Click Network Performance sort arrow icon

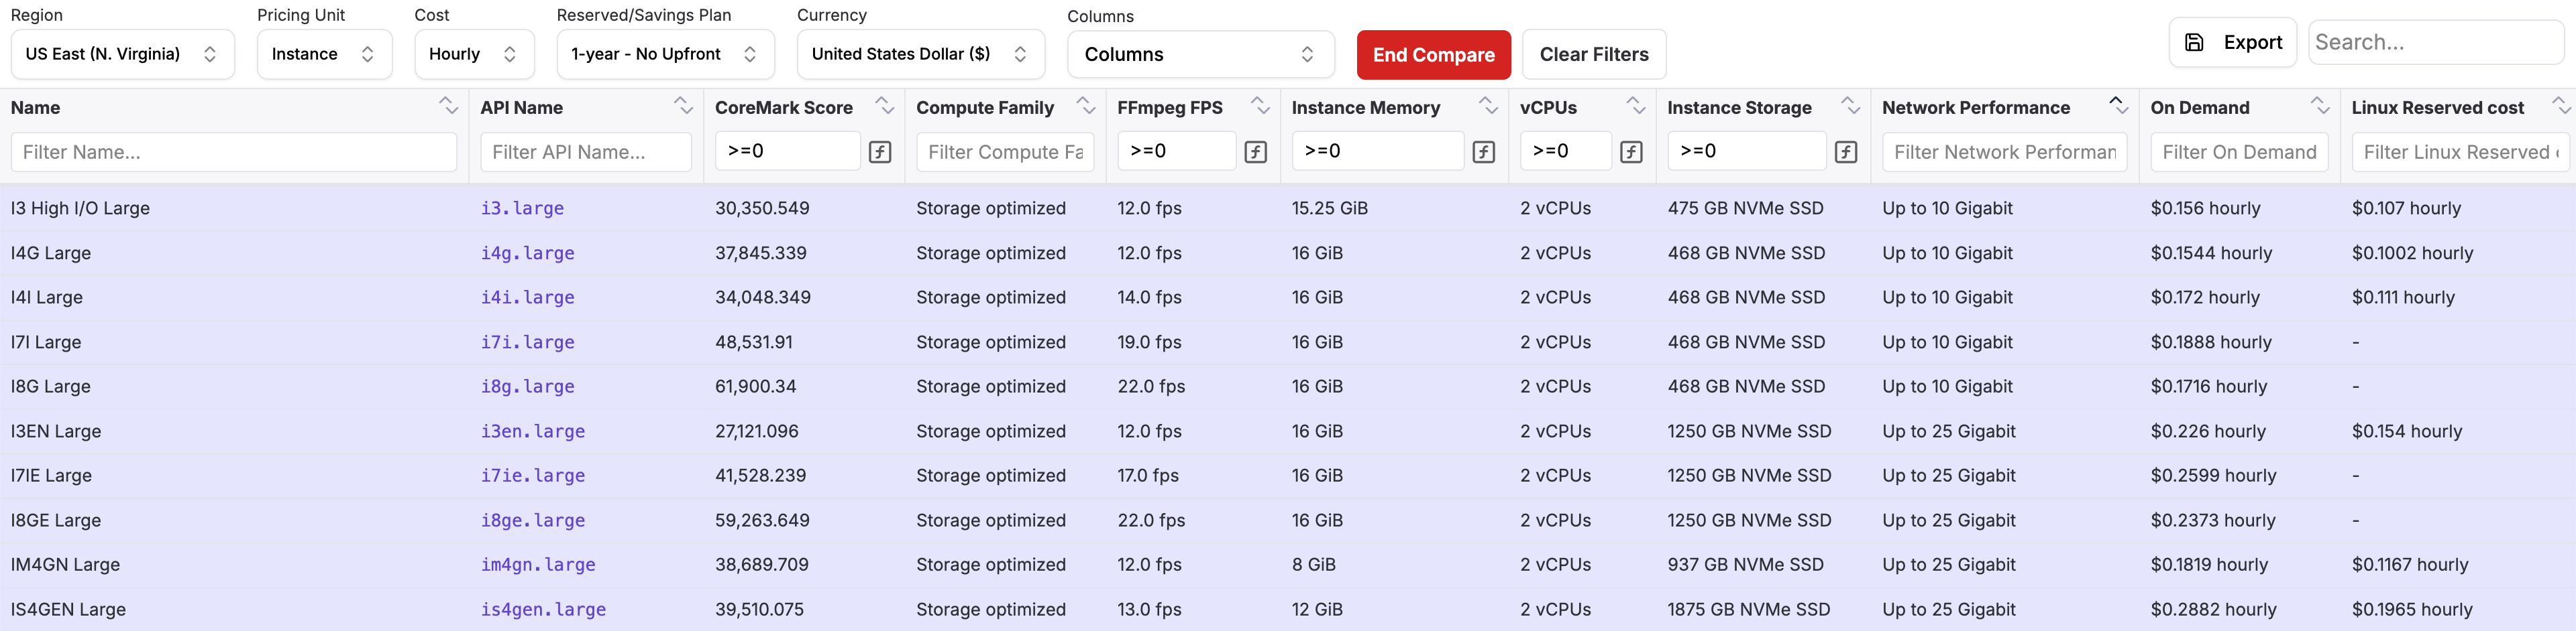coord(2118,106)
